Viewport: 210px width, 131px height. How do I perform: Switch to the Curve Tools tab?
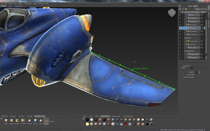(x=21, y=116)
